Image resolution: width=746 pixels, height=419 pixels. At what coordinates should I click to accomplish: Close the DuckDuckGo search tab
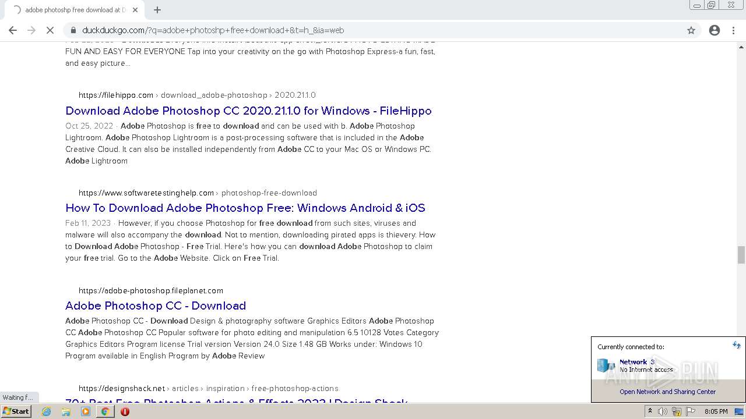135,10
